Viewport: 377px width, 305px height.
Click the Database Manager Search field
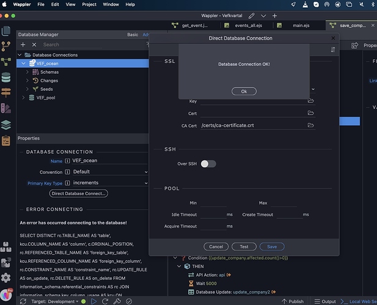coord(72,45)
